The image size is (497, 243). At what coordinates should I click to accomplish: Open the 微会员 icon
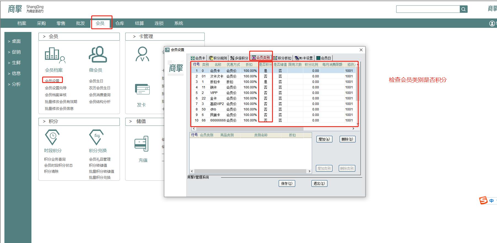coord(98,54)
